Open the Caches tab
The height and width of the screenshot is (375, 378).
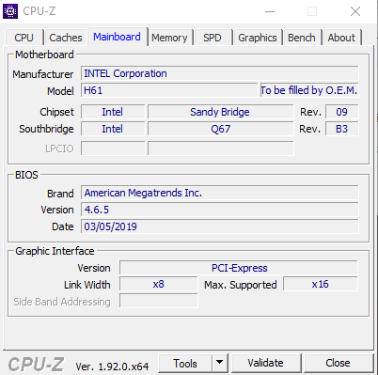[66, 38]
